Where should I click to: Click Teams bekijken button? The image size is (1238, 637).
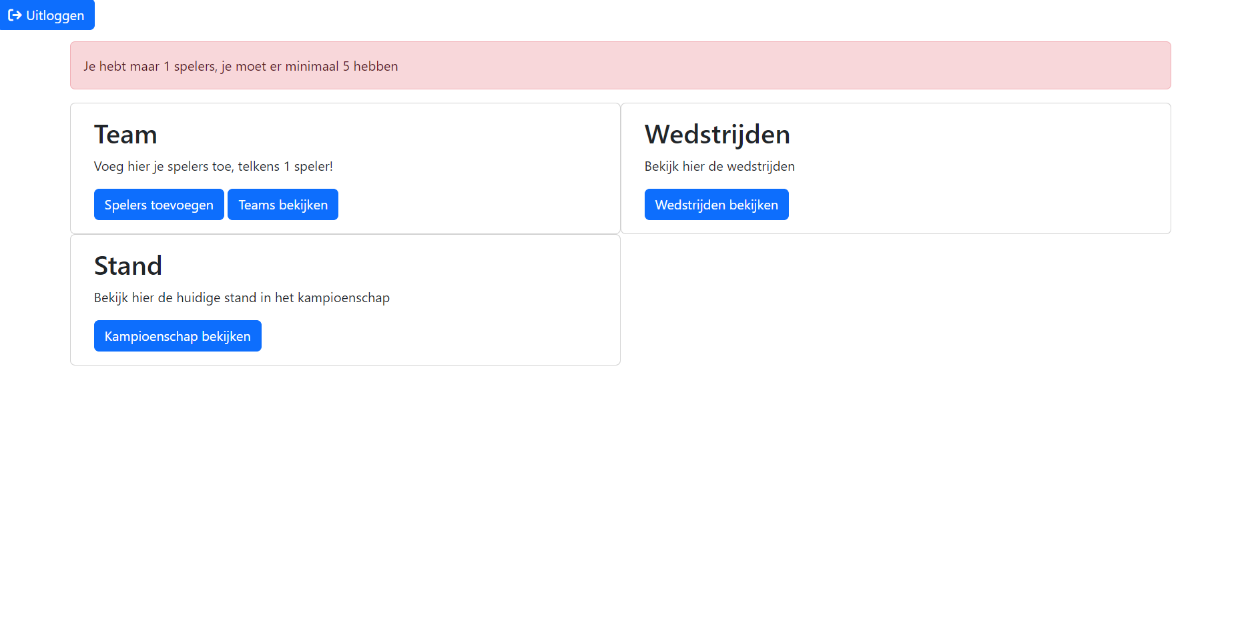coord(283,205)
